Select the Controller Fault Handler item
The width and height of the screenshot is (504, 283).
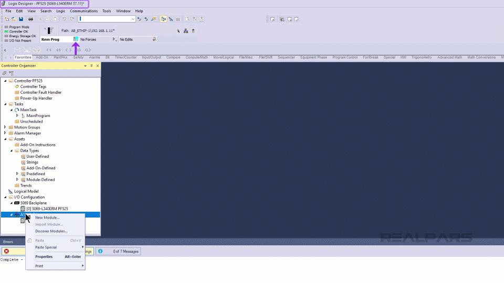click(41, 92)
